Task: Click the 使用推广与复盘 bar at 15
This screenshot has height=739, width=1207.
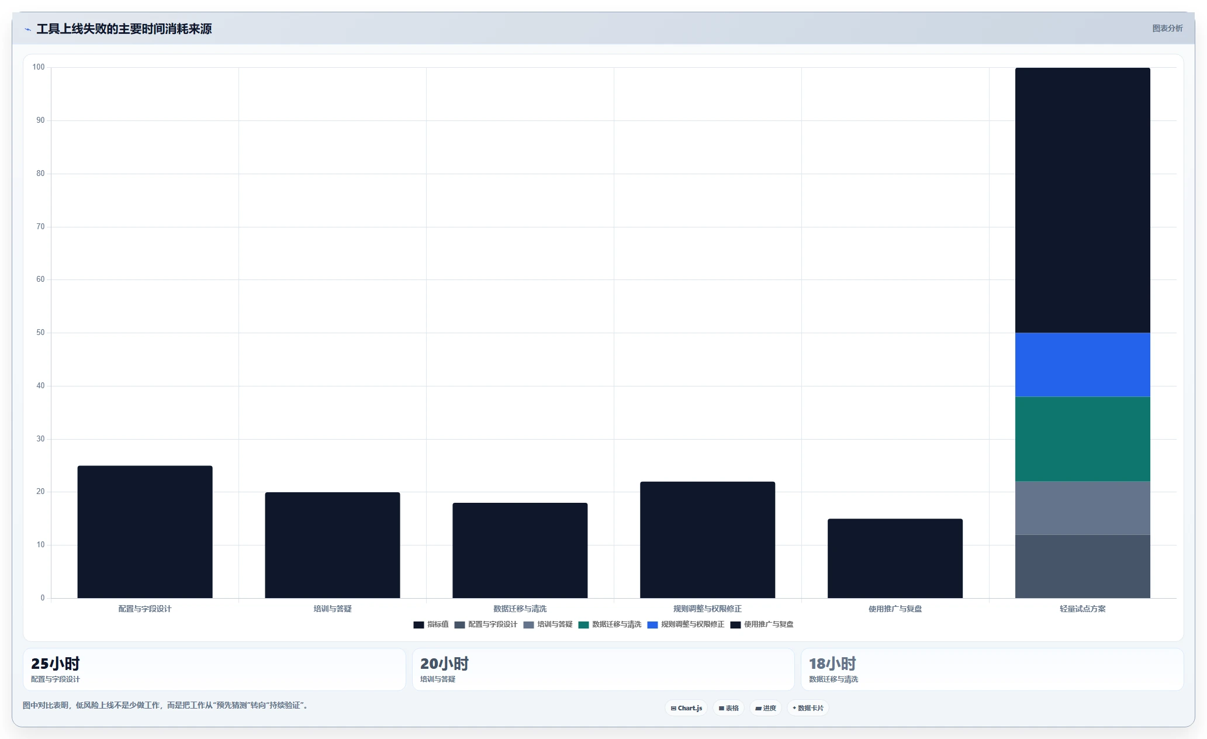Action: (895, 558)
